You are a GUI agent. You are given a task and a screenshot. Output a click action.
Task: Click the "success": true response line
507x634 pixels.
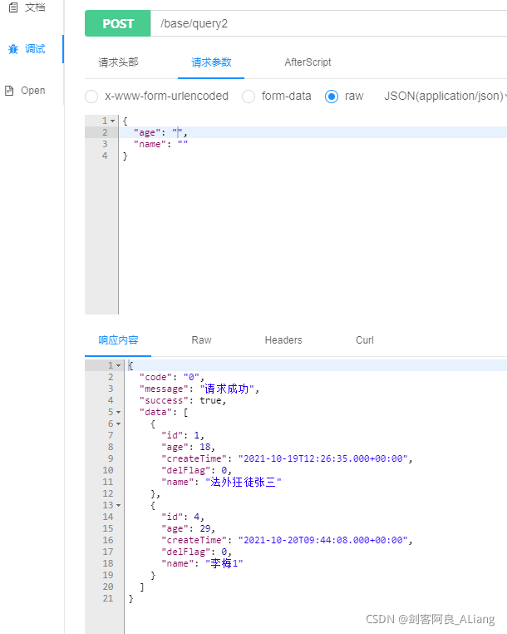pos(183,401)
